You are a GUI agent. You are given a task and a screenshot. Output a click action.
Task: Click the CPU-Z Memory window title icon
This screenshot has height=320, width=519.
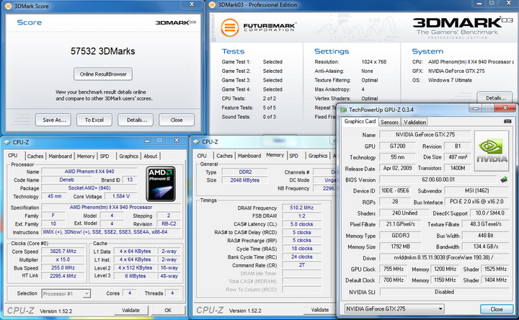pyautogui.click(x=196, y=142)
